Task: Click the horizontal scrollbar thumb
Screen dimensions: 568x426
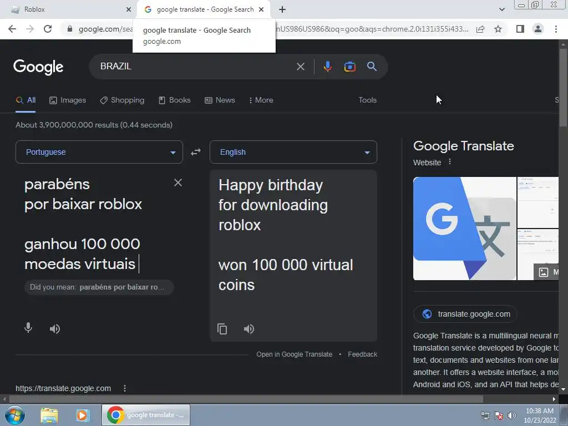Action: pyautogui.click(x=246, y=399)
